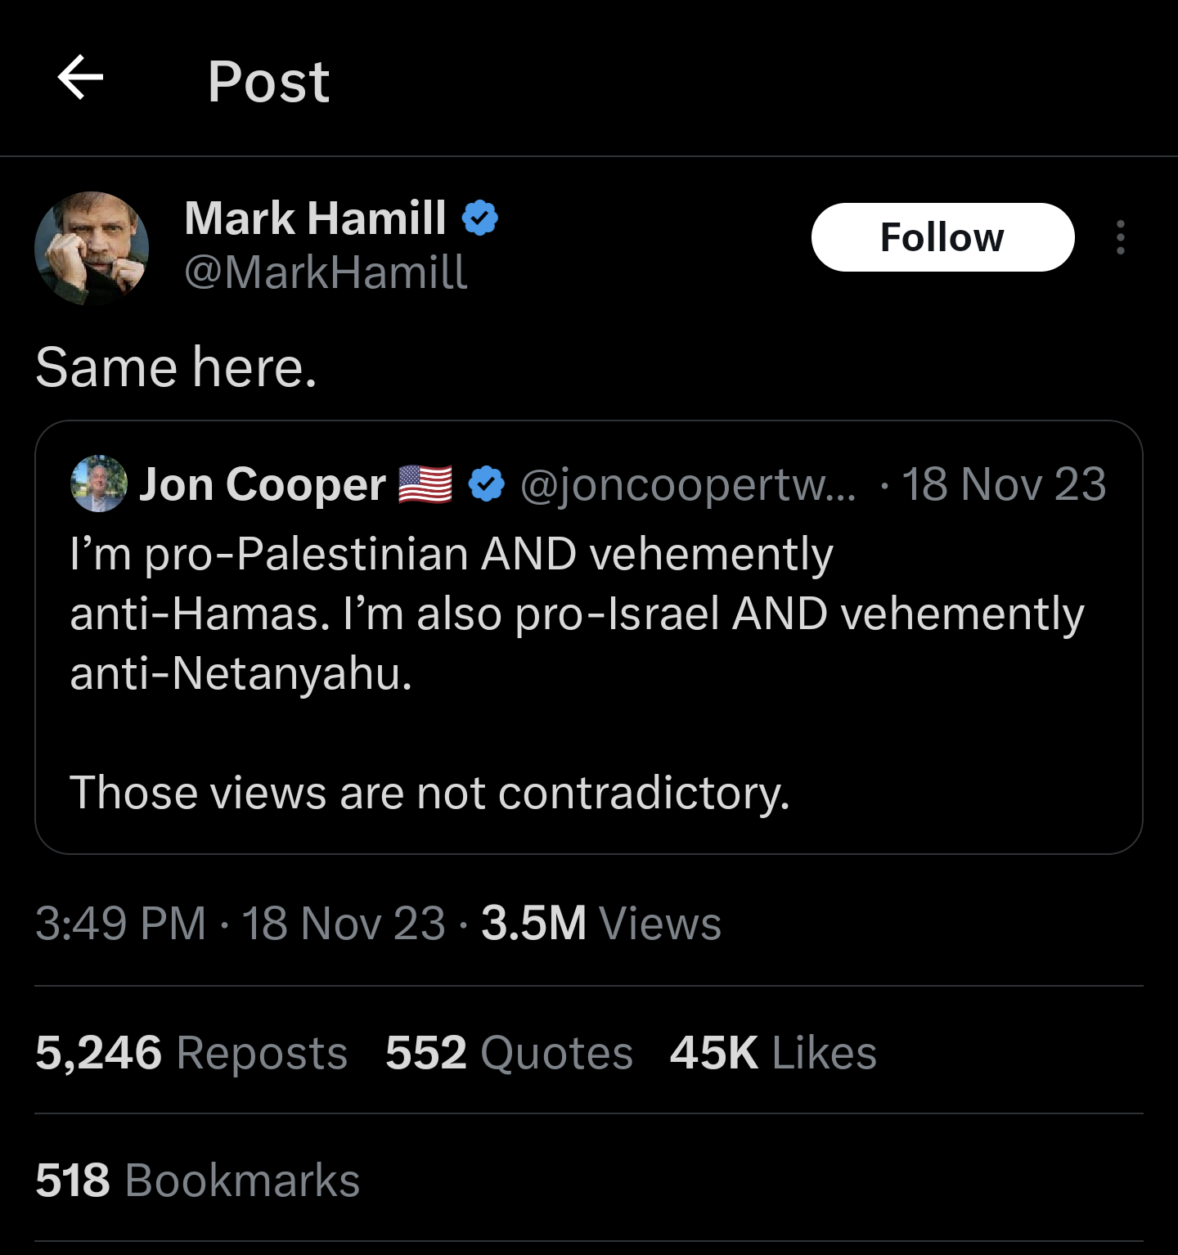The image size is (1178, 1255).
Task: Tap the 518 Bookmarks count
Action: 197,1180
